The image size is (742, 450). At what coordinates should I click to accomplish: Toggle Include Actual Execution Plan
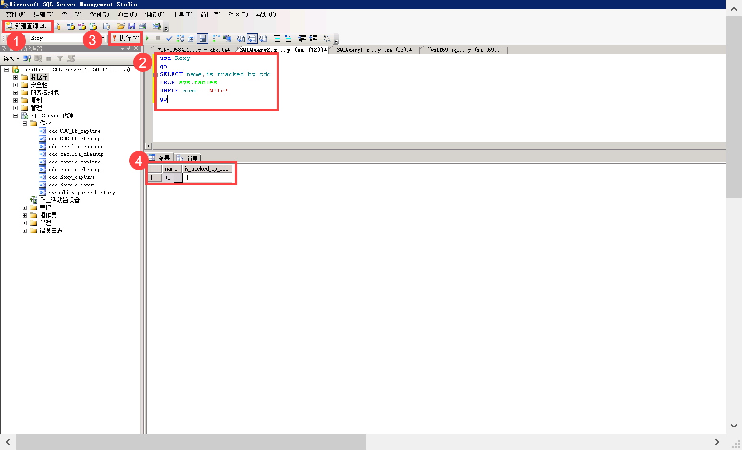[216, 38]
